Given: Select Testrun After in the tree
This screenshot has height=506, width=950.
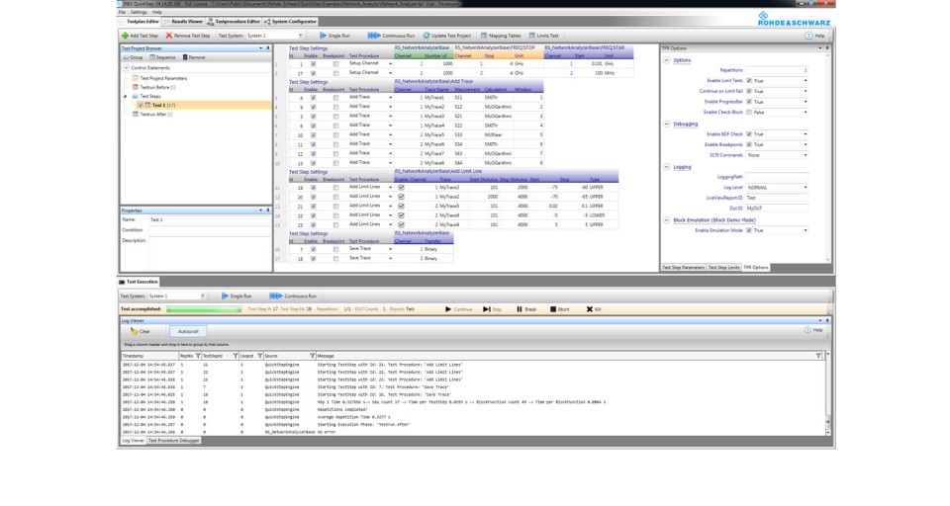Looking at the screenshot, I should (155, 115).
